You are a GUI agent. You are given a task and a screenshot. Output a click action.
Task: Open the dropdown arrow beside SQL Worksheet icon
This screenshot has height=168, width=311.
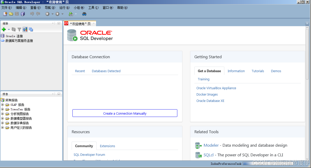[x=76, y=14]
